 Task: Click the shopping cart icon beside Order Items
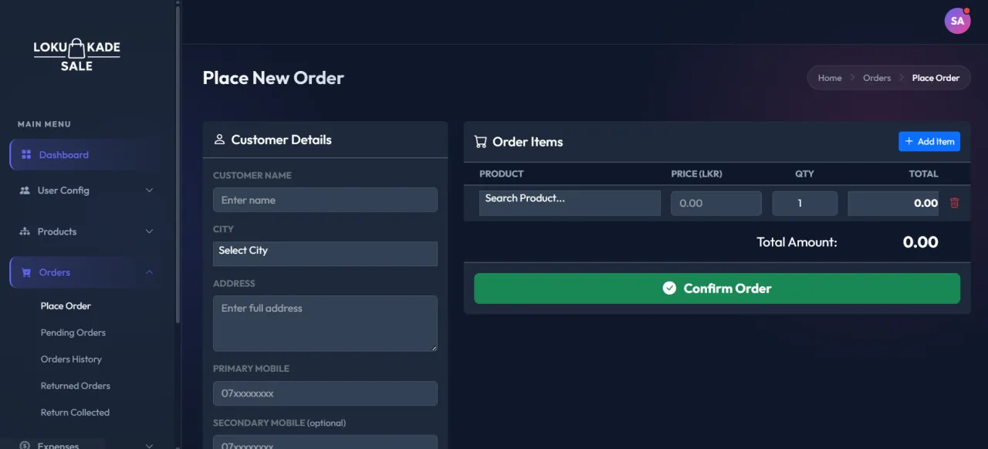(x=480, y=142)
